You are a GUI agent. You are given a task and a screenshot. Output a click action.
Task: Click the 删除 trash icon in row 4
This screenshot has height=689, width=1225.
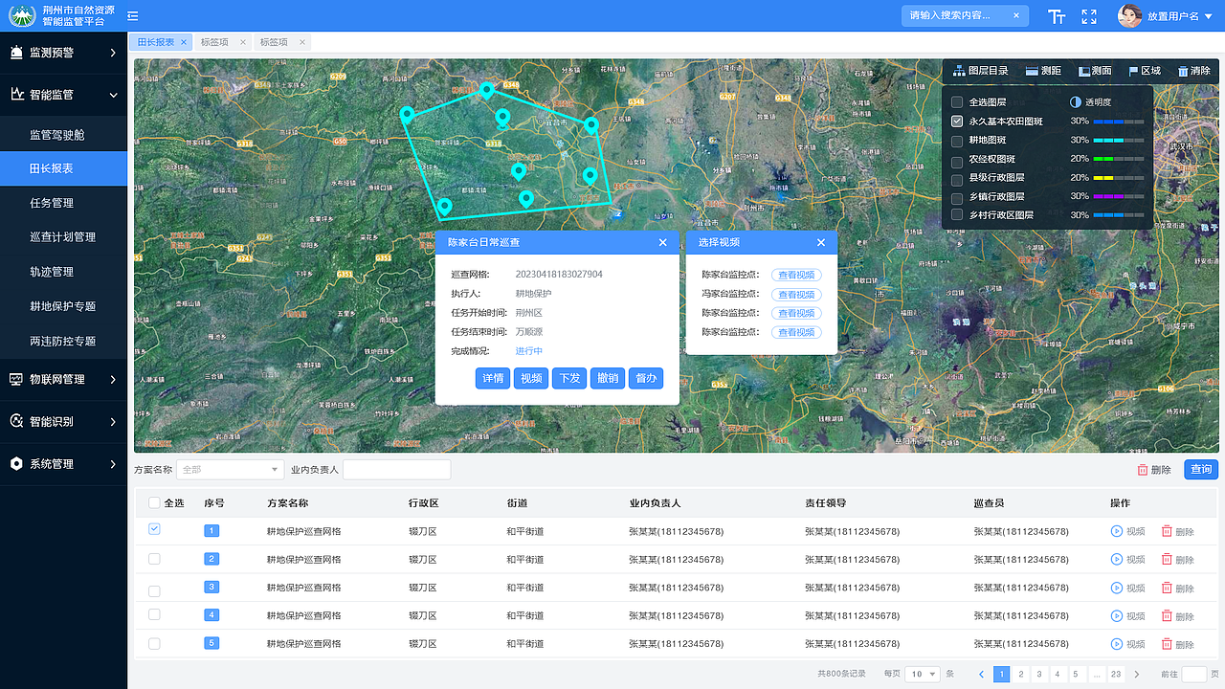coord(1167,615)
